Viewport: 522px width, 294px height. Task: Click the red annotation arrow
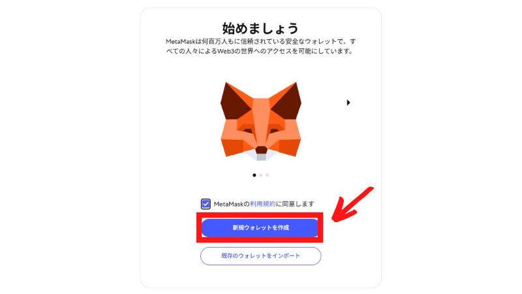[x=352, y=205]
